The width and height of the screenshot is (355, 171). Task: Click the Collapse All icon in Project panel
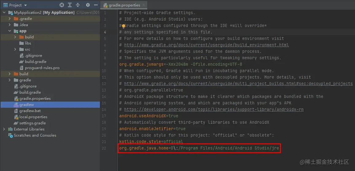click(x=78, y=5)
